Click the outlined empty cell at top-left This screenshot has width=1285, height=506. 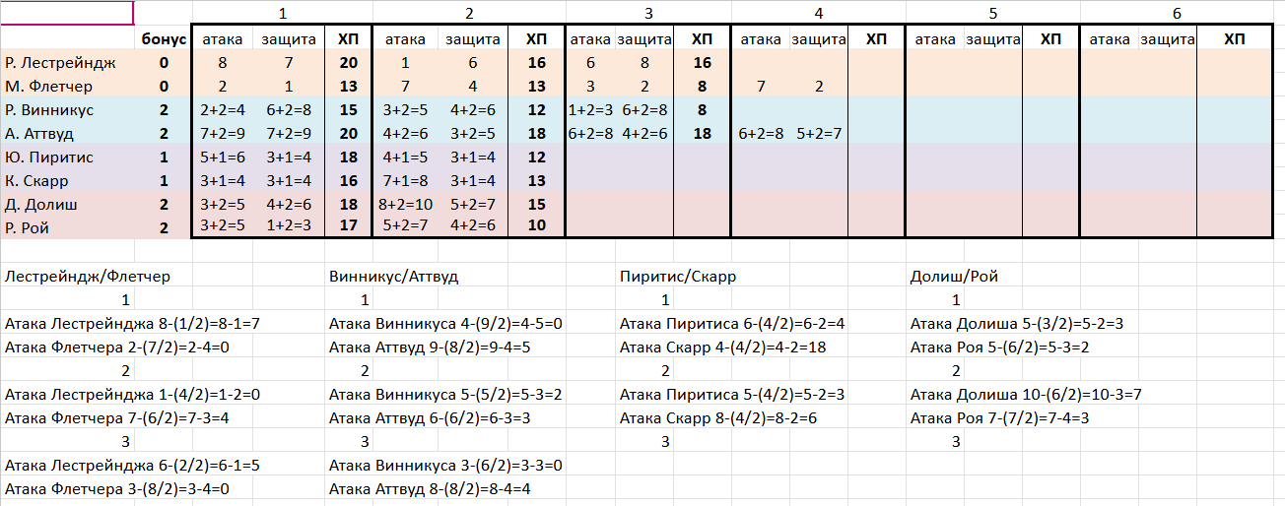66,13
